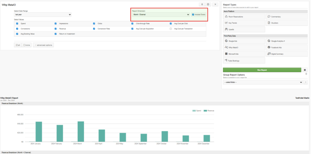Click the green Run Report button
The height and width of the screenshot is (154, 311).
tap(262, 70)
